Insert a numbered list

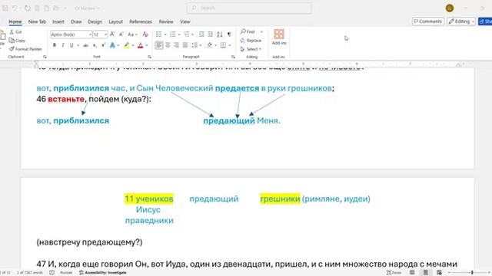172,34
